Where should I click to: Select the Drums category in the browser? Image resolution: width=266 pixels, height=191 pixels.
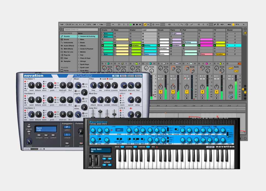coord(66,39)
